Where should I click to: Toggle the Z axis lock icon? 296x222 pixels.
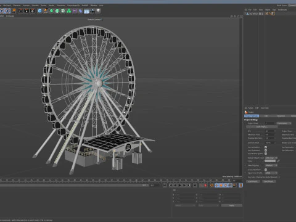pyautogui.click(x=7, y=10)
